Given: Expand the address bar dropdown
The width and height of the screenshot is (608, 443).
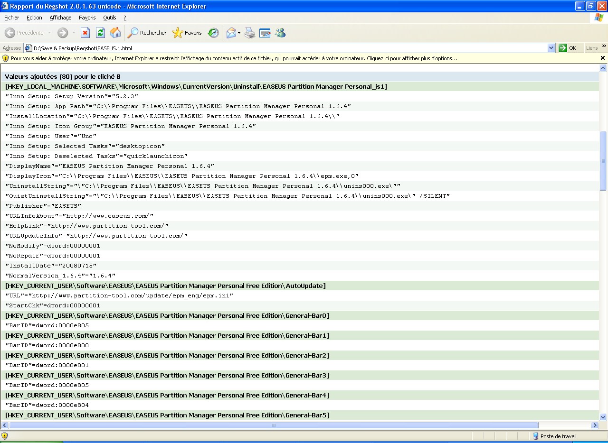Looking at the screenshot, I should [x=551, y=48].
